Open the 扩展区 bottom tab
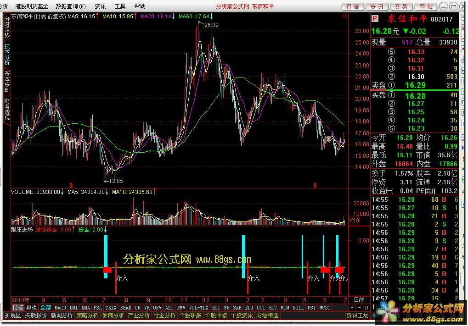 13,315
